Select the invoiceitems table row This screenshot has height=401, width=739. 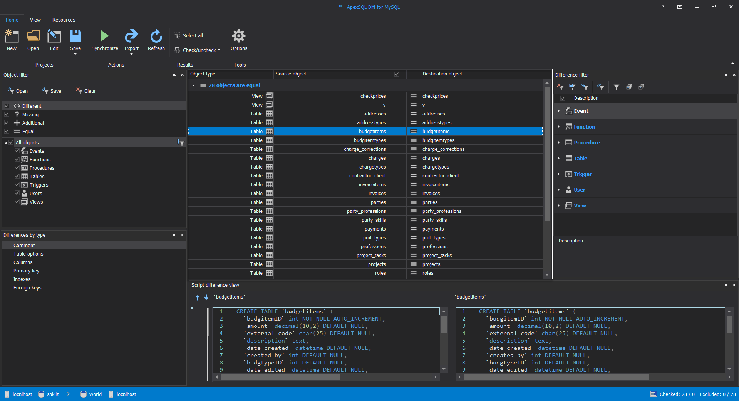click(x=365, y=185)
